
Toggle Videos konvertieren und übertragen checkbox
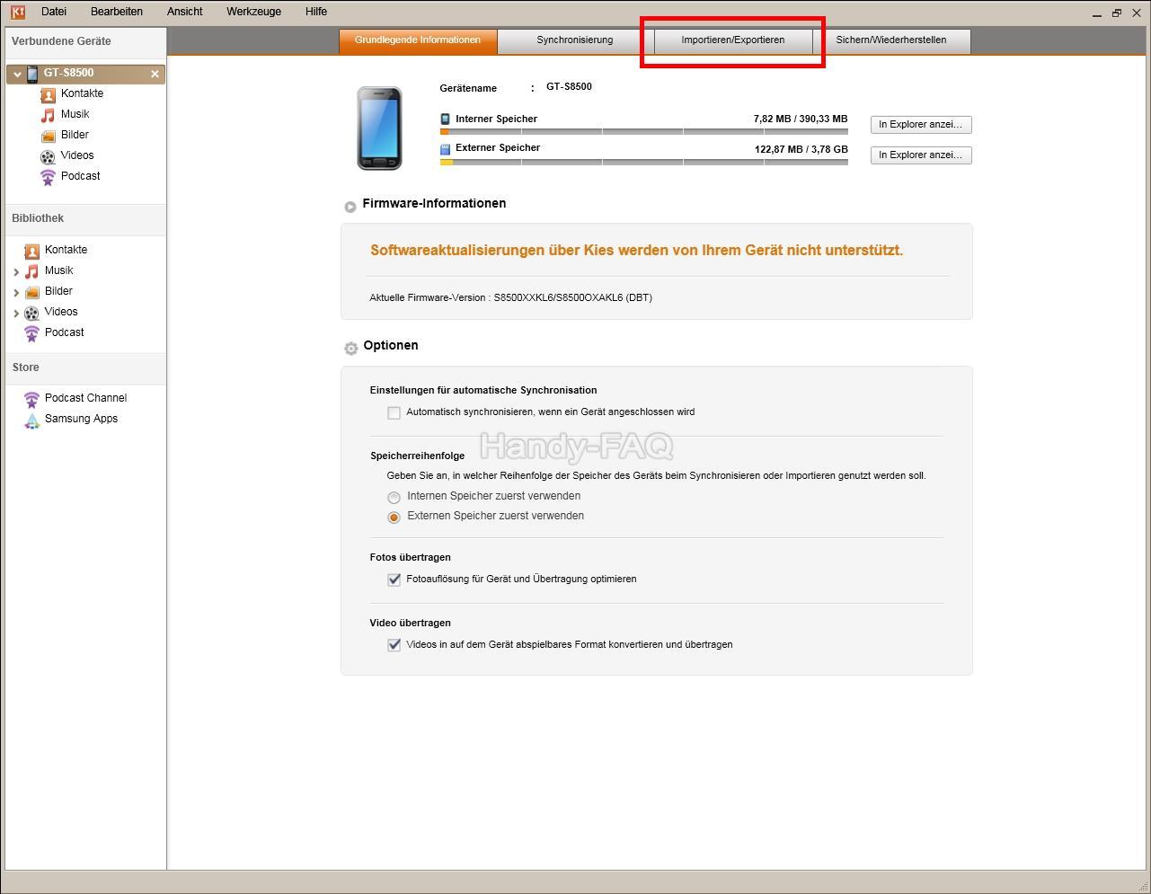click(394, 645)
